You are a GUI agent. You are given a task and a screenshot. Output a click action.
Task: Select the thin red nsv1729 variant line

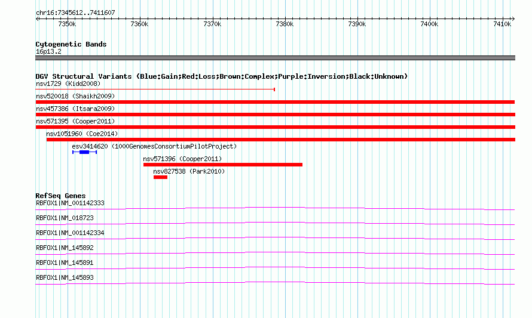tap(155, 89)
